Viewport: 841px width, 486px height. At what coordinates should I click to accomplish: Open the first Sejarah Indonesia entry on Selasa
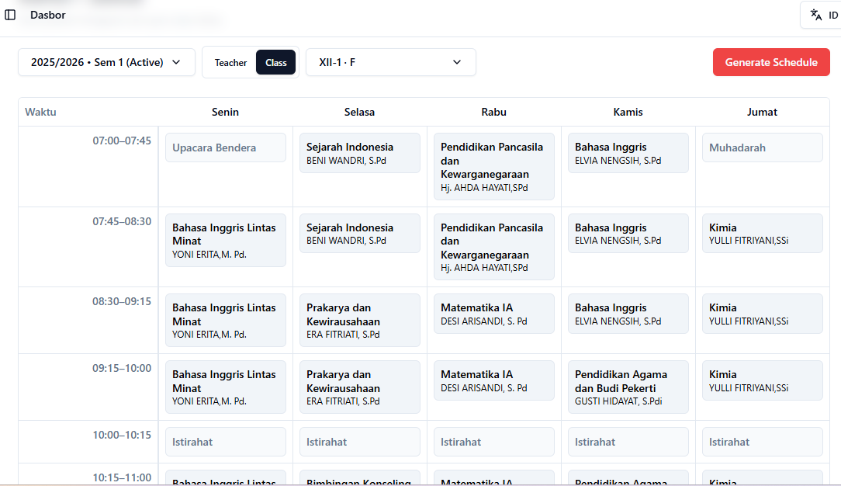[359, 153]
